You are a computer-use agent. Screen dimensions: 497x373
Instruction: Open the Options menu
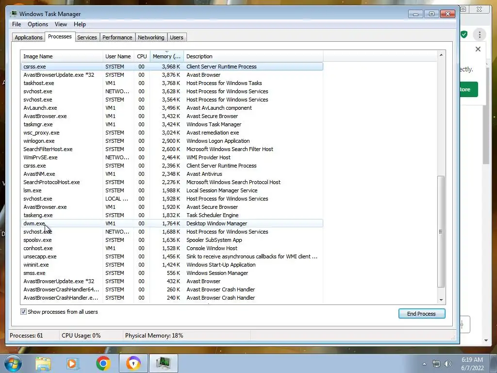coord(38,24)
